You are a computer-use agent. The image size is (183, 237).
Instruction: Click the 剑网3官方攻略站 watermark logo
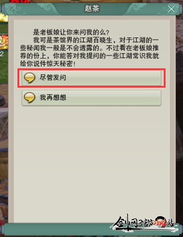point(144,223)
